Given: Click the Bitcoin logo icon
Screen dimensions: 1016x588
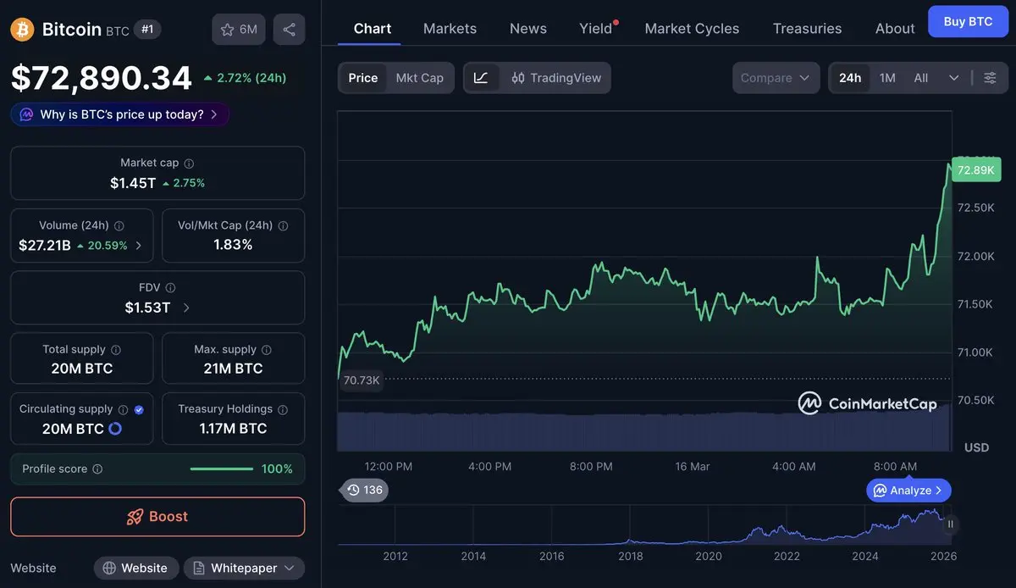Looking at the screenshot, I should pos(22,30).
